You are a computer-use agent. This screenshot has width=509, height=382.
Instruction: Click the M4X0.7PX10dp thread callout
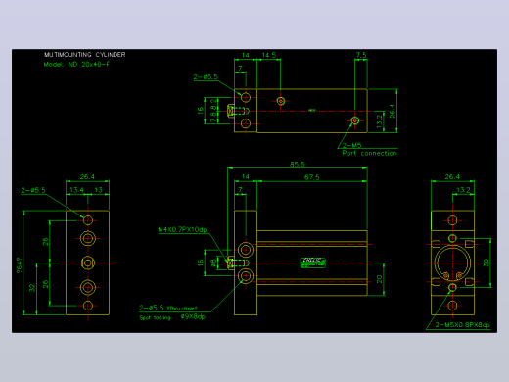[182, 229]
